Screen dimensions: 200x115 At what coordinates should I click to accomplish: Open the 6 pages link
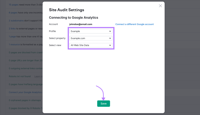[13, 13]
